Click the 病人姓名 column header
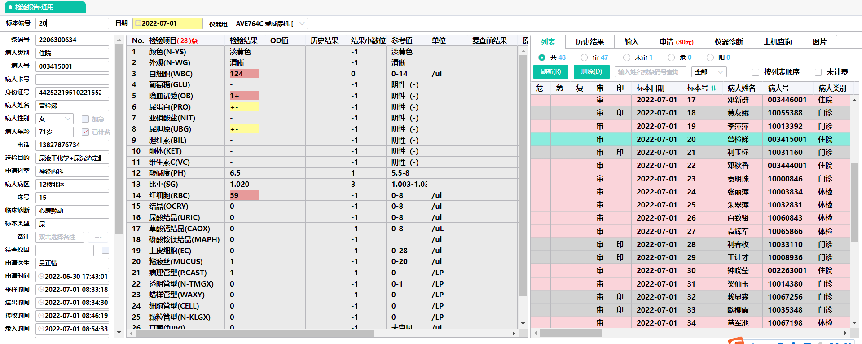The height and width of the screenshot is (344, 862). [x=743, y=88]
